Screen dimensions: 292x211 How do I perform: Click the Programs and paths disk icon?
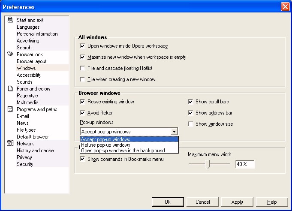[x=10, y=109]
